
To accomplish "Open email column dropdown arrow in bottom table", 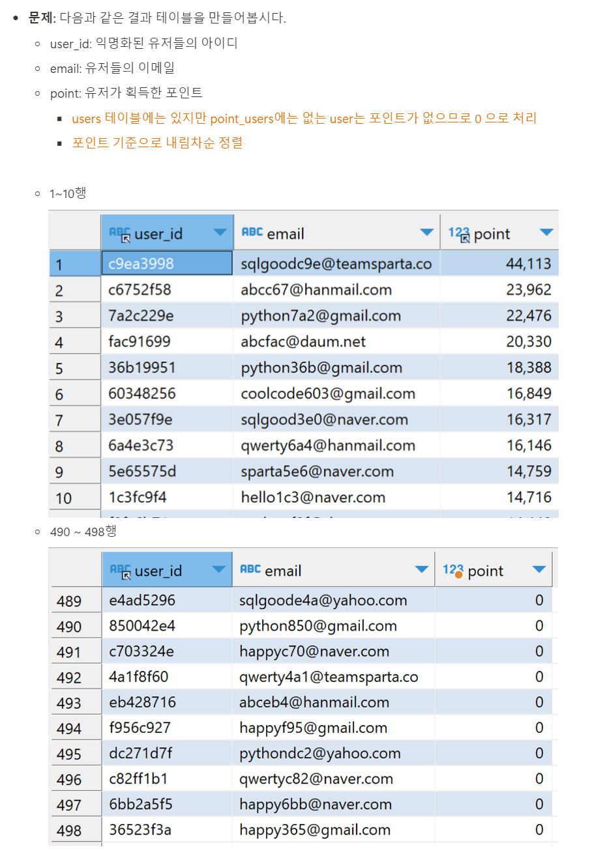I will 422,570.
